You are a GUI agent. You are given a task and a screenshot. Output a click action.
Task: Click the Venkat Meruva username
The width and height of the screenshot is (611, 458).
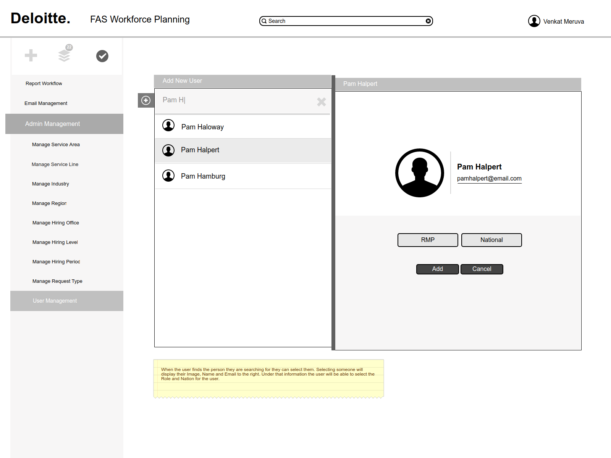[x=564, y=21]
